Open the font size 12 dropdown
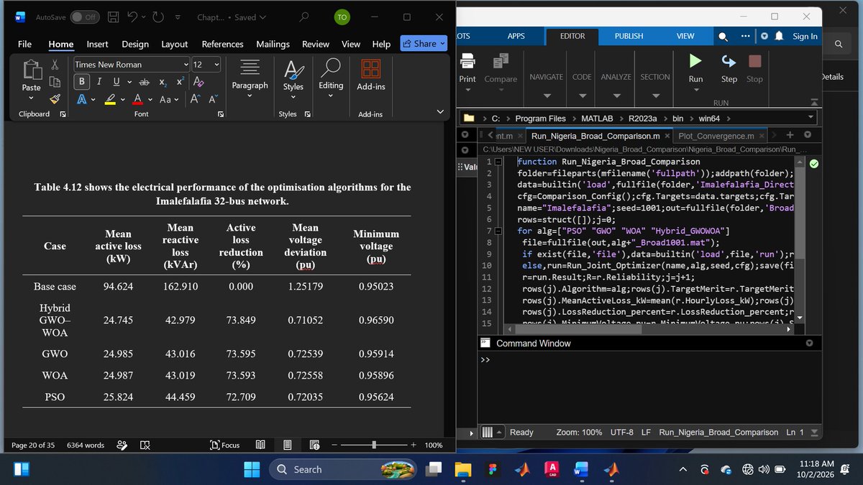863x485 pixels. coord(216,65)
